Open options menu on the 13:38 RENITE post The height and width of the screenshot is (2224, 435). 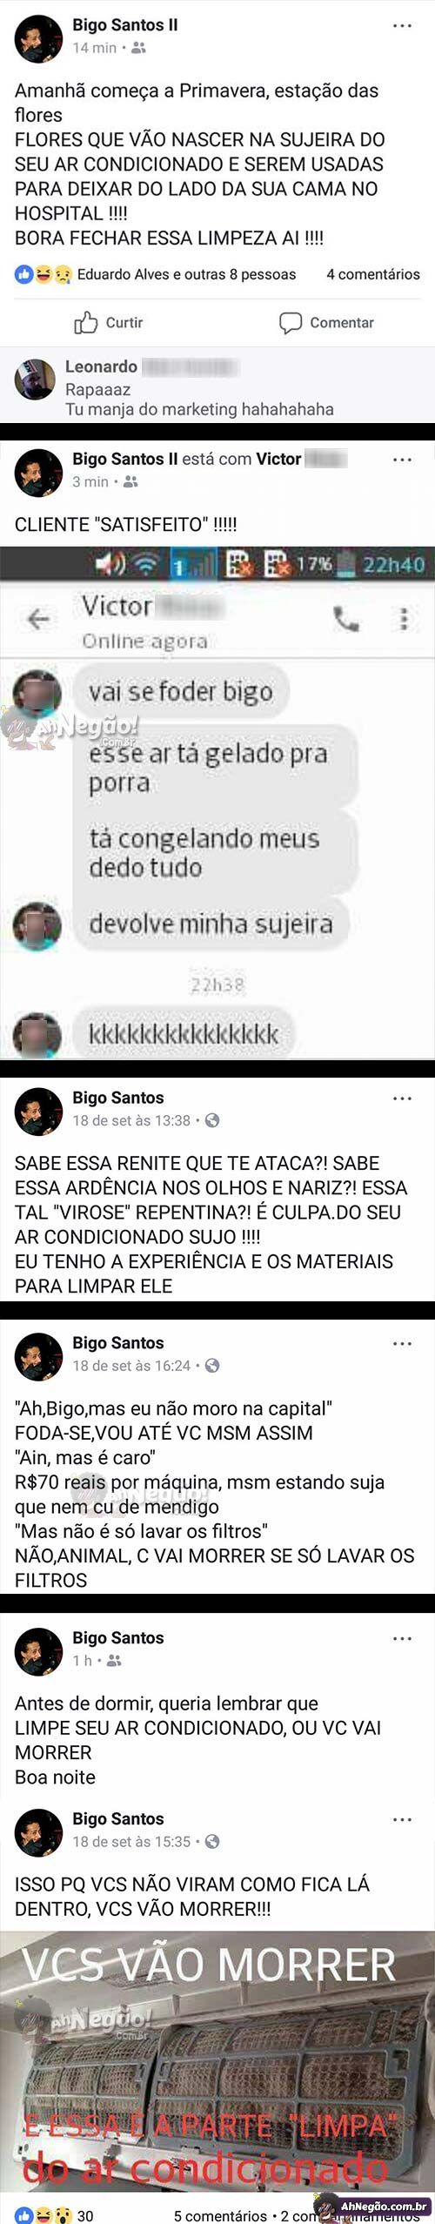point(402,1099)
